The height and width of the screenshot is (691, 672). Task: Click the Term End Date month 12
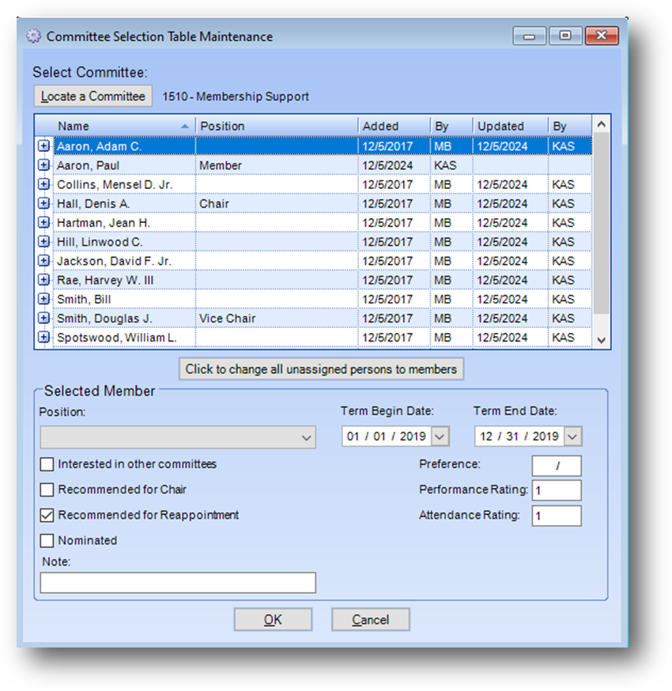486,436
